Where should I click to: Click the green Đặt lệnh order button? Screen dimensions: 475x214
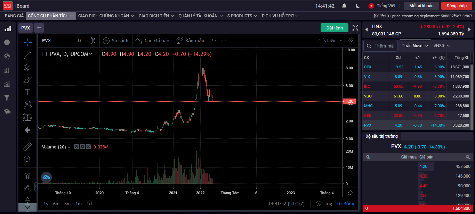(334, 28)
